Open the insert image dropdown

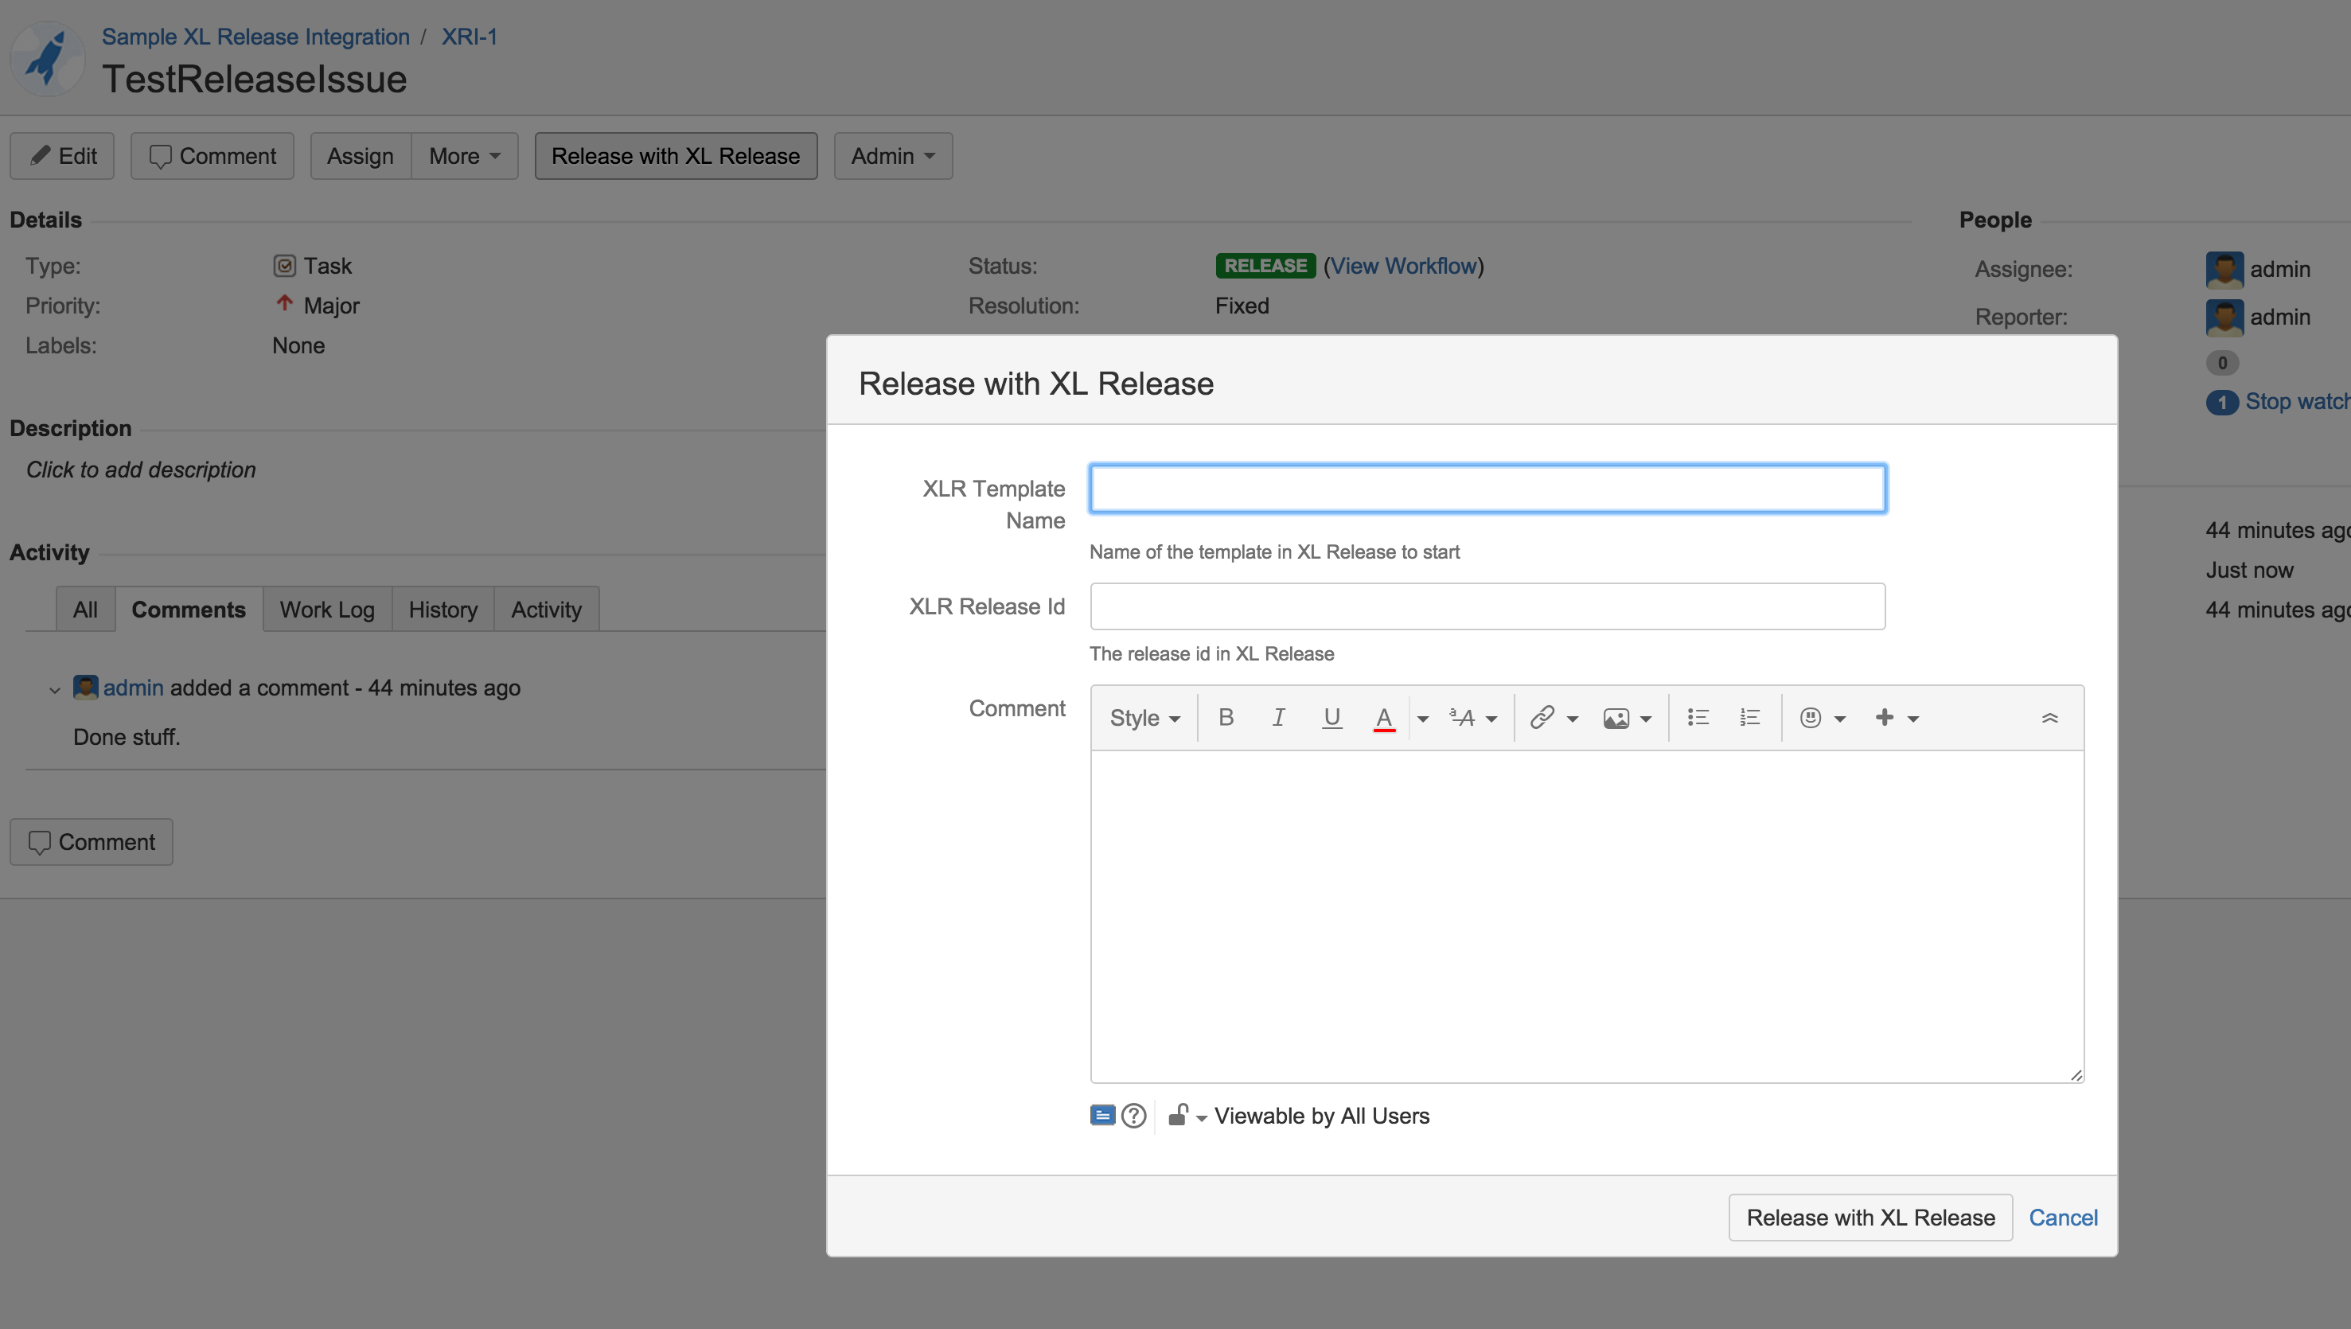pyautogui.click(x=1626, y=719)
